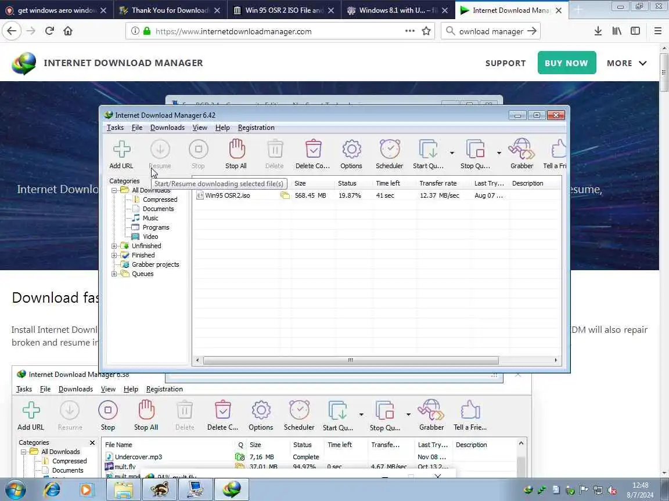Click BUY NOW button on website
The height and width of the screenshot is (501, 669).
tap(567, 63)
